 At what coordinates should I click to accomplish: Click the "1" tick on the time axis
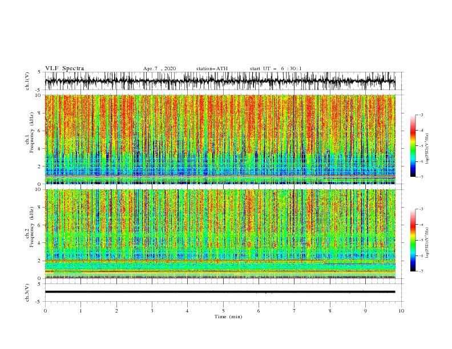click(x=80, y=311)
